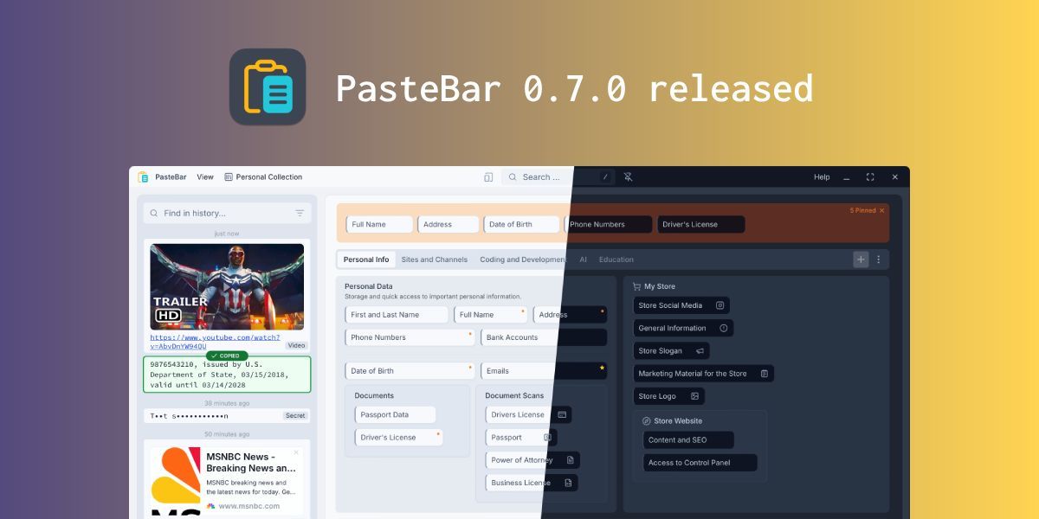Click the clipboard icon on Marketing Material

pos(765,374)
